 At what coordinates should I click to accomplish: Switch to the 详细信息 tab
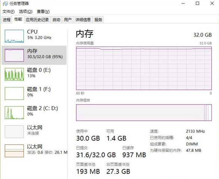83,20
